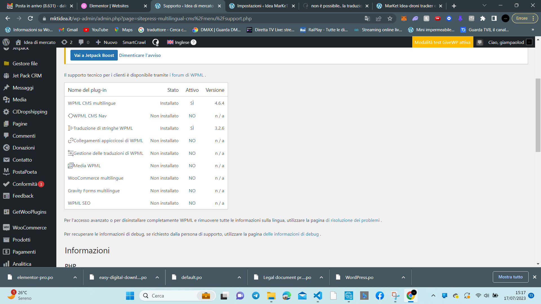Switch to Impostazioni Idea MarKeT tab
541x304 pixels.
[x=262, y=6]
